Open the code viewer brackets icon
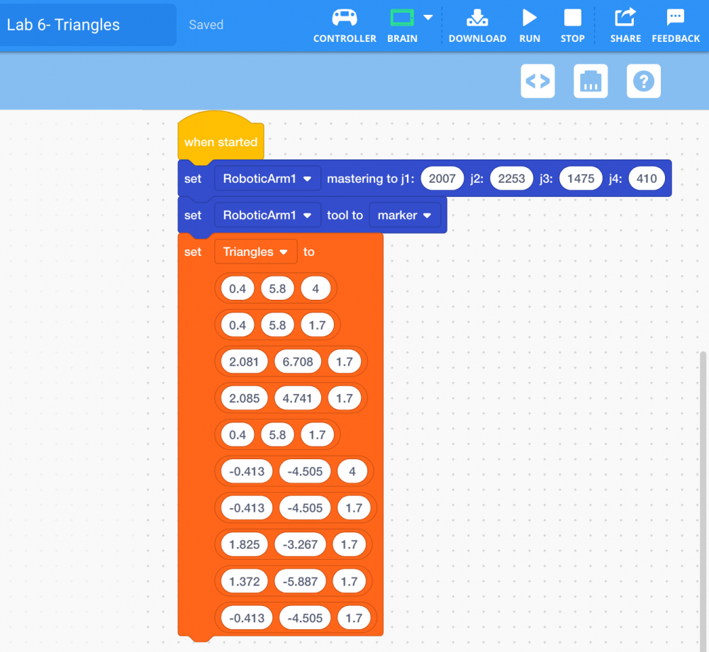 click(x=537, y=81)
